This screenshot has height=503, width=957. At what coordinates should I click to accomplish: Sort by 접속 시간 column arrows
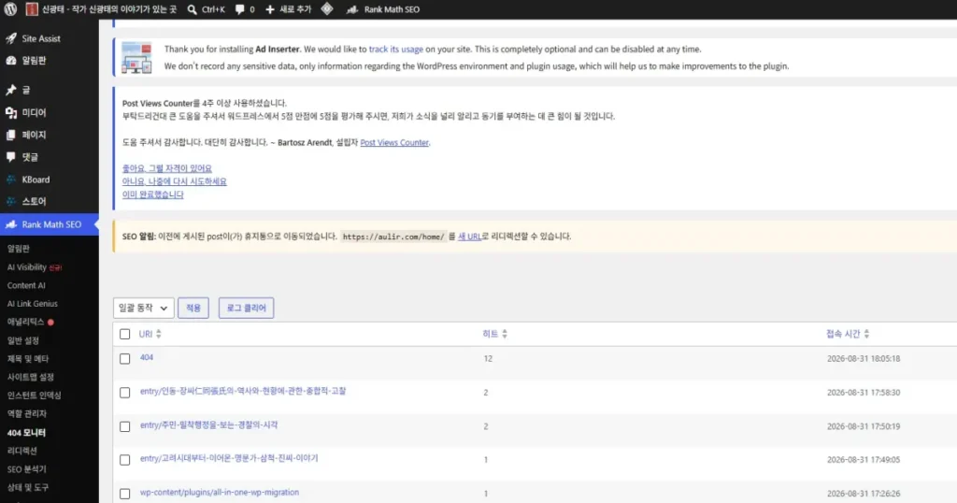click(866, 334)
